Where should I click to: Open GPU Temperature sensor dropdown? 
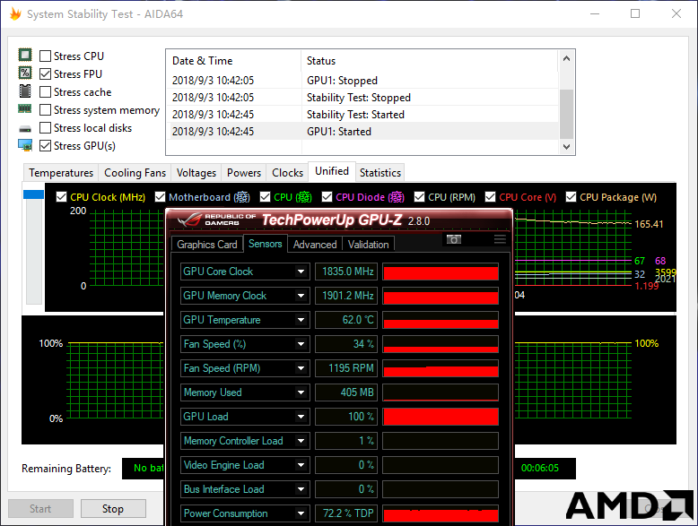click(301, 320)
